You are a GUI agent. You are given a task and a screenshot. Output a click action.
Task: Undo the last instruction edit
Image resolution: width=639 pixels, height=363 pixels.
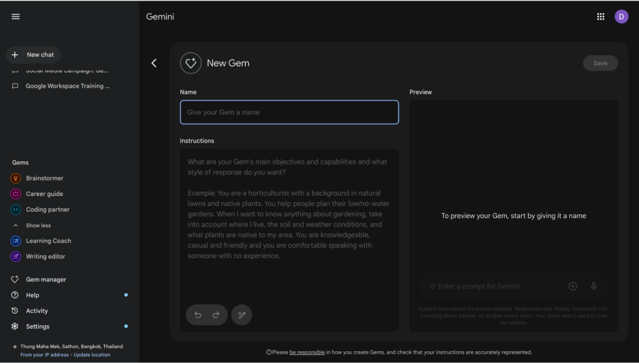(198, 315)
